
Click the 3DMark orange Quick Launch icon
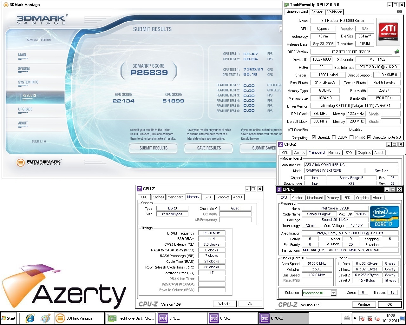click(60, 318)
